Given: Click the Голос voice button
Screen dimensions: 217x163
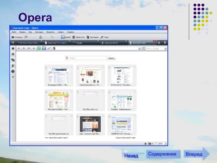Looking at the screenshot, I should [104, 37].
